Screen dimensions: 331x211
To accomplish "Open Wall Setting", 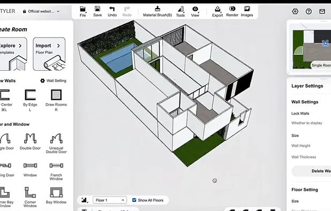I will pos(53,81).
